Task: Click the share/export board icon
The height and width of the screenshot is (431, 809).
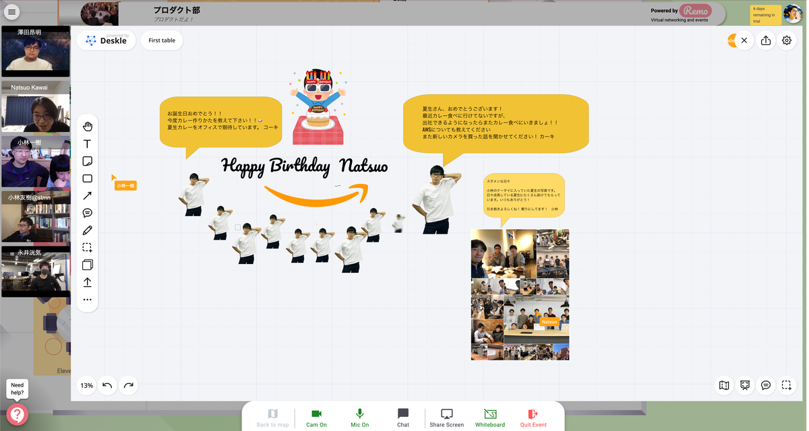Action: [766, 40]
